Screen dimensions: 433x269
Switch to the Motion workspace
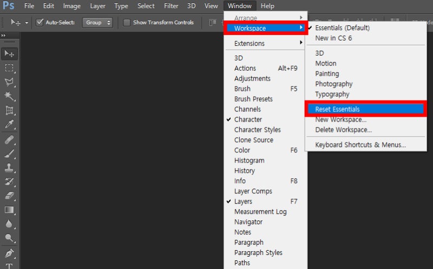[x=366, y=63]
